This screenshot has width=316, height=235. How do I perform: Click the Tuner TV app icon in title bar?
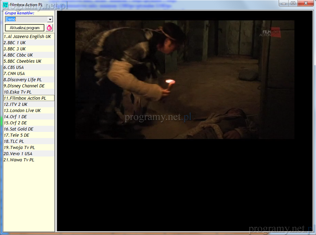coord(5,4)
